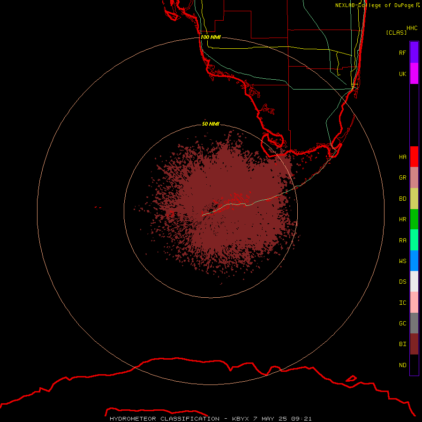Click the red HA legend swatch

(x=414, y=157)
